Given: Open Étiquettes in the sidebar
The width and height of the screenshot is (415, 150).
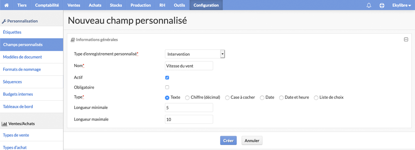Looking at the screenshot, I should pos(32,32).
